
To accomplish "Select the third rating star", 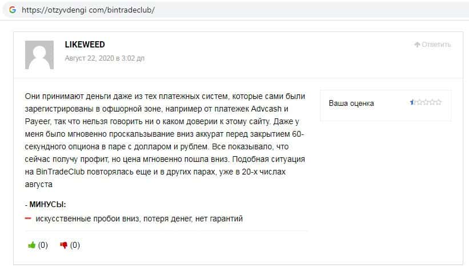I will click(x=426, y=103).
